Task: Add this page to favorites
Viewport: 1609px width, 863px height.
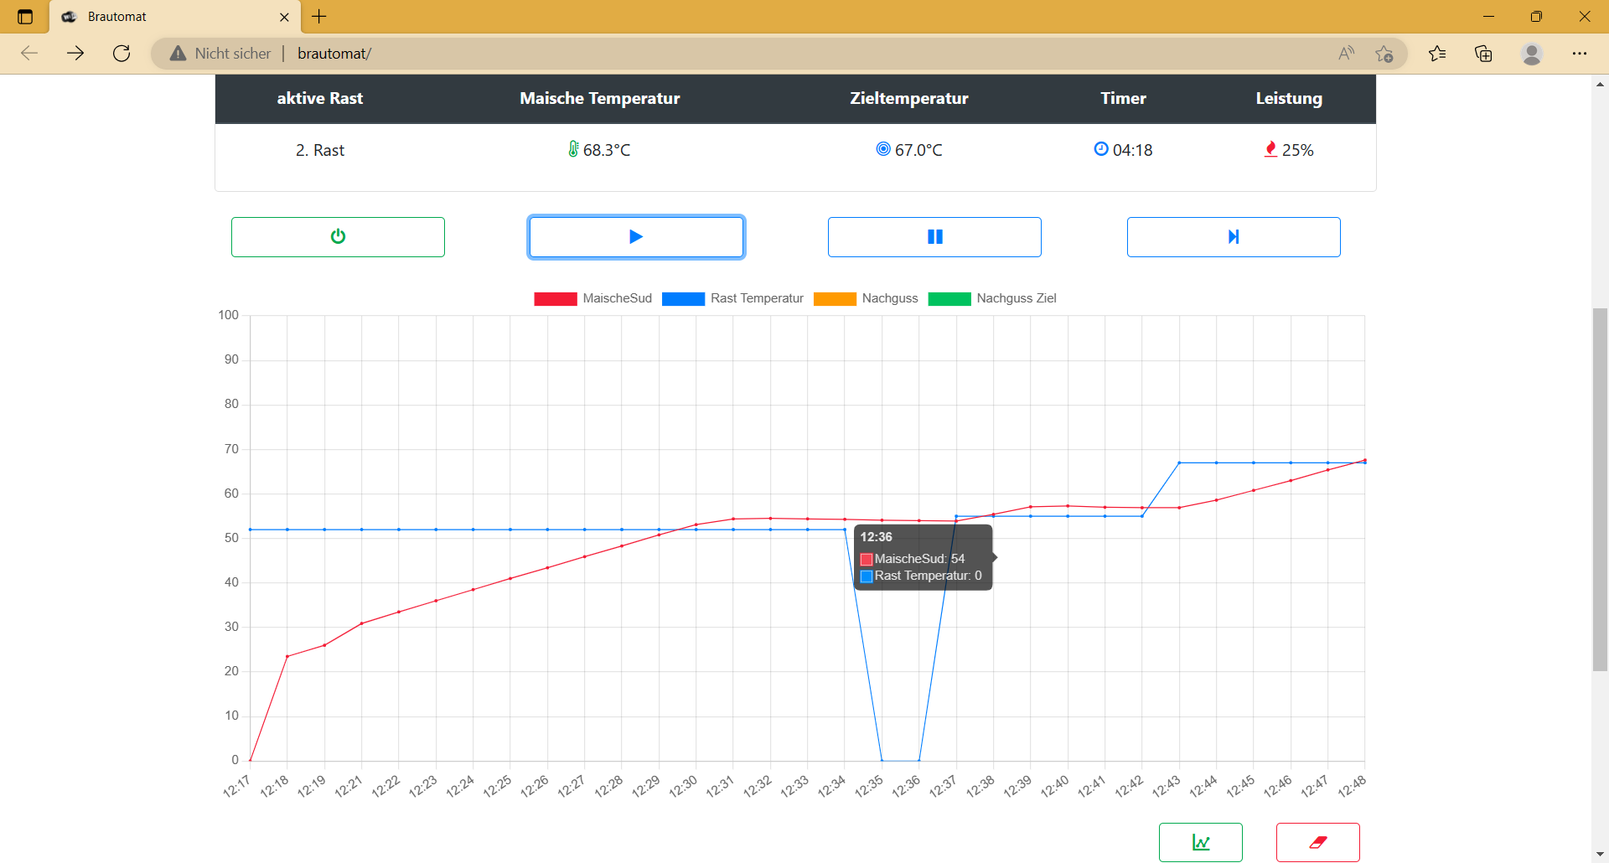Action: tap(1384, 54)
